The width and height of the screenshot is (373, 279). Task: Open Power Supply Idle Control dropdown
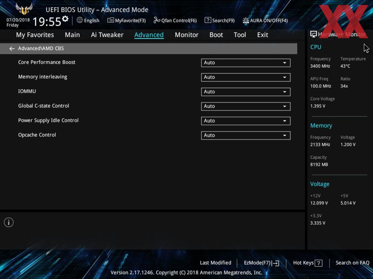click(x=246, y=121)
